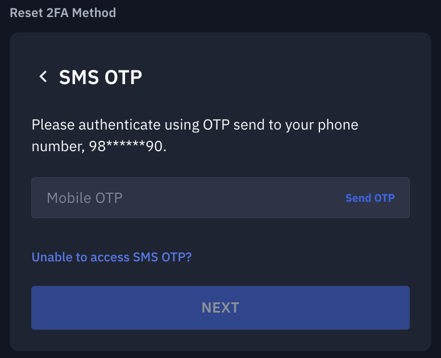Viewport: 441px width, 358px height.
Task: Follow the "Unable to access SMS OTP?" help link
Action: click(111, 257)
